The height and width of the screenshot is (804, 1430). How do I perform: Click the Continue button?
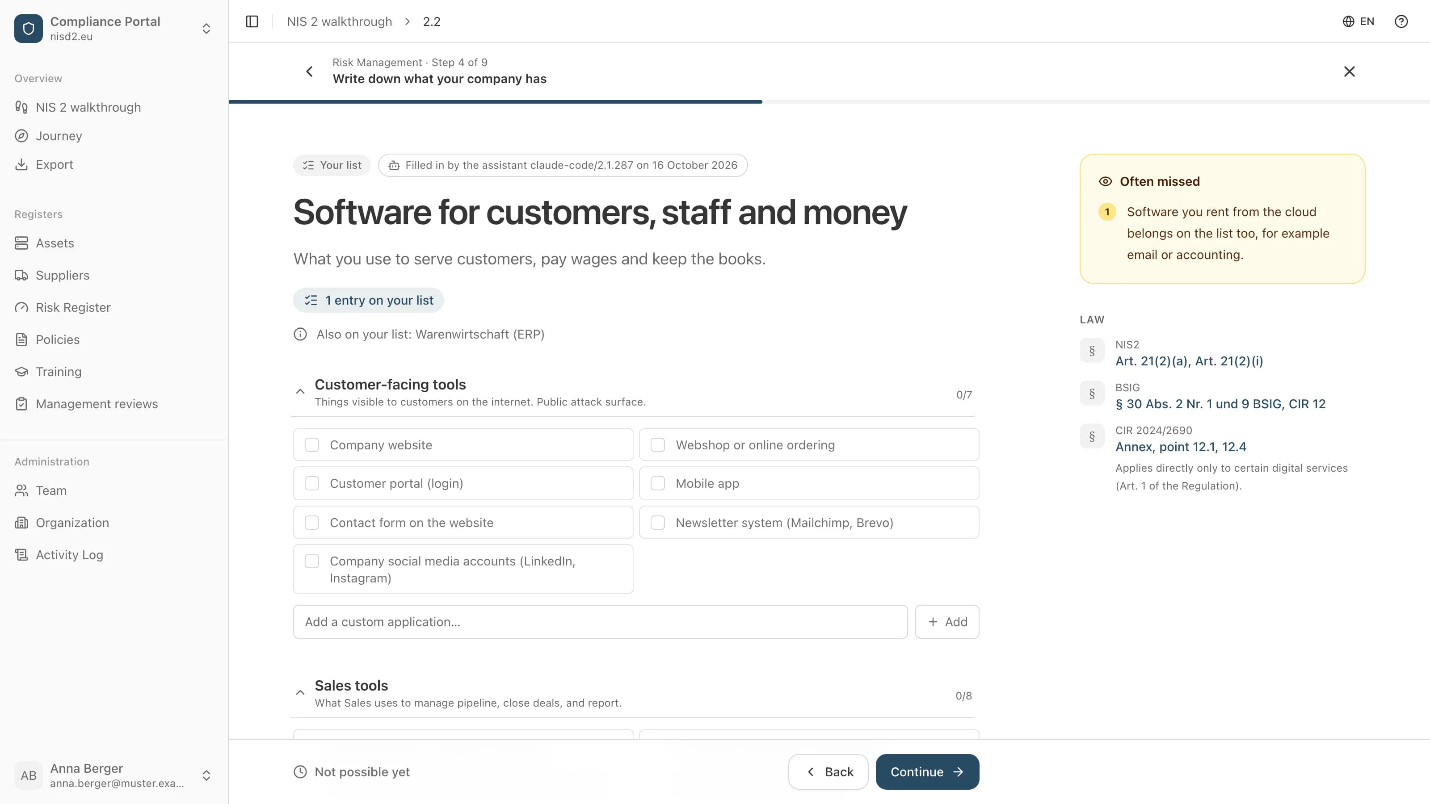[x=927, y=772]
